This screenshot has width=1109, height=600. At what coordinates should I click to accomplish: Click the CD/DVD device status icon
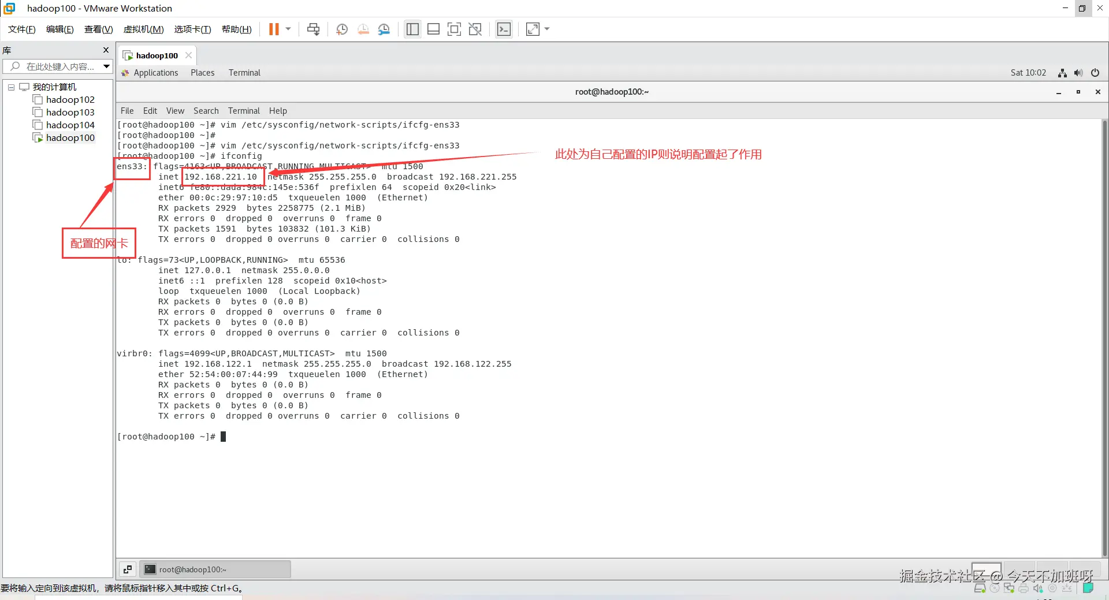994,588
